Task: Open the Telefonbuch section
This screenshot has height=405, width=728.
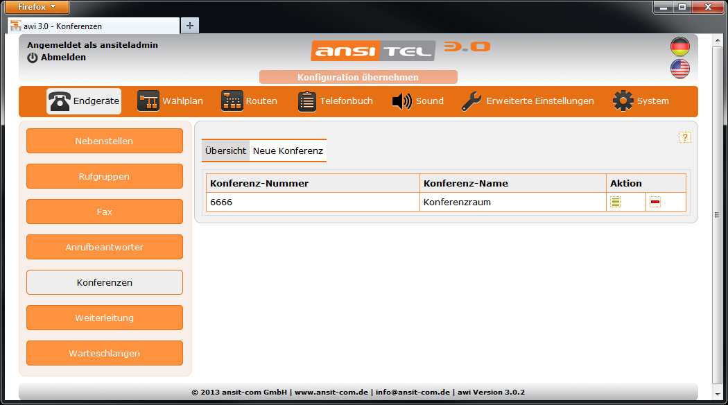Action: (336, 101)
